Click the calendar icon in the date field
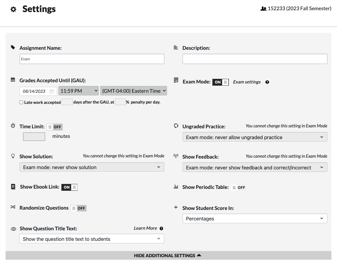Viewport: 337px width, 260px height. coord(51,91)
